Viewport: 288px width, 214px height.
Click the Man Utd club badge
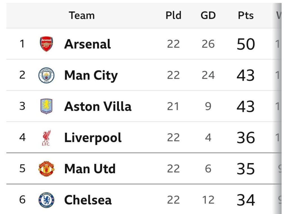46,169
